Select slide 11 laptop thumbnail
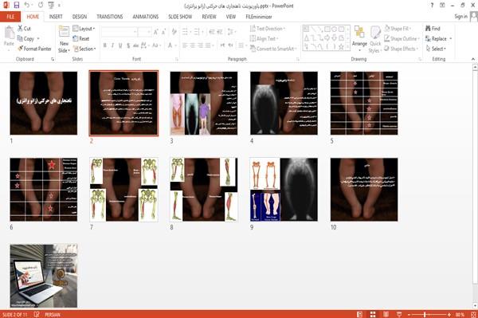Screen dimensions: 478x318 [x=44, y=276]
